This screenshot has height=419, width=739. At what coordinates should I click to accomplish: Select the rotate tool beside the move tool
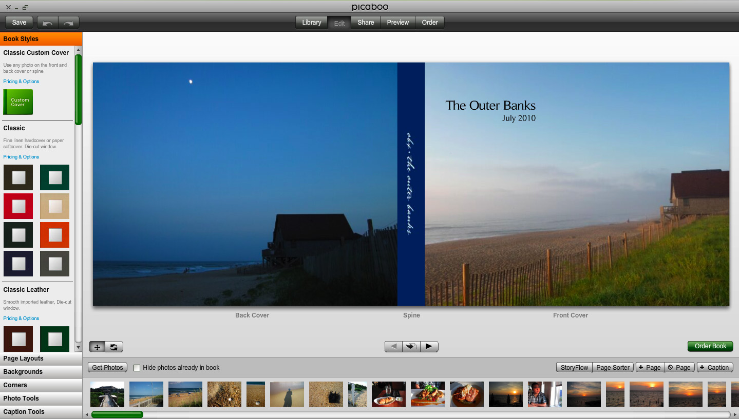[113, 346]
